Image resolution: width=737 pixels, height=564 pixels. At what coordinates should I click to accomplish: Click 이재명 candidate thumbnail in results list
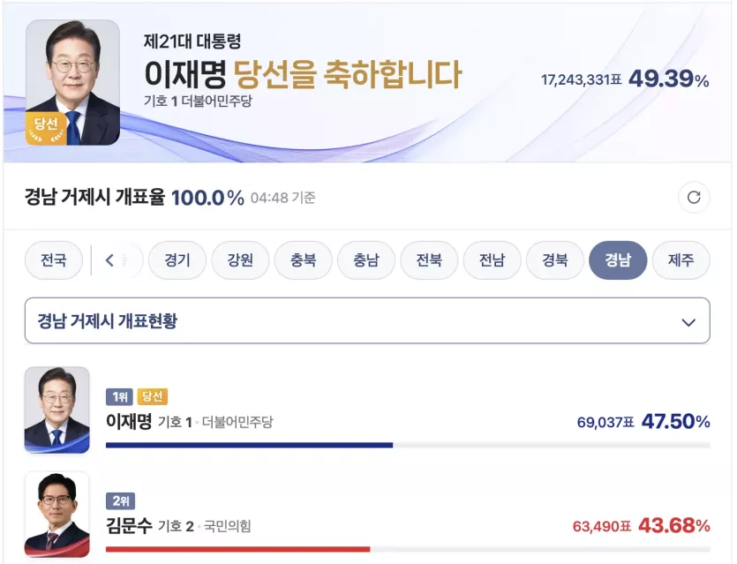(x=56, y=410)
